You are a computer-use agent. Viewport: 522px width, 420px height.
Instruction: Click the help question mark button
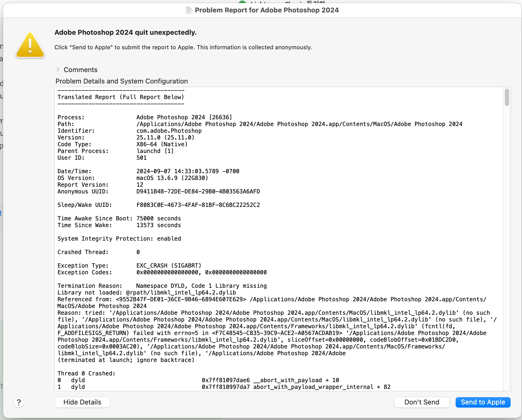19,402
